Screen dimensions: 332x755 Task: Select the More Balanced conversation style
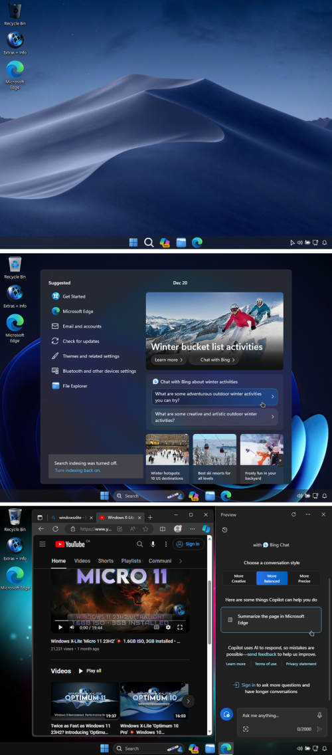pyautogui.click(x=272, y=578)
